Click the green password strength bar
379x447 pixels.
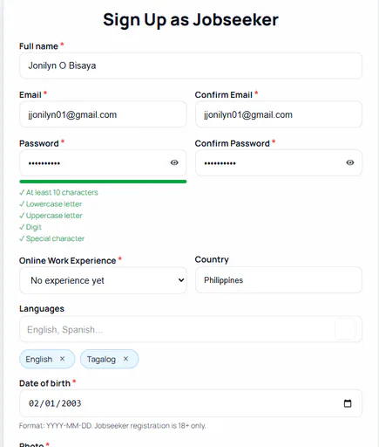(103, 182)
